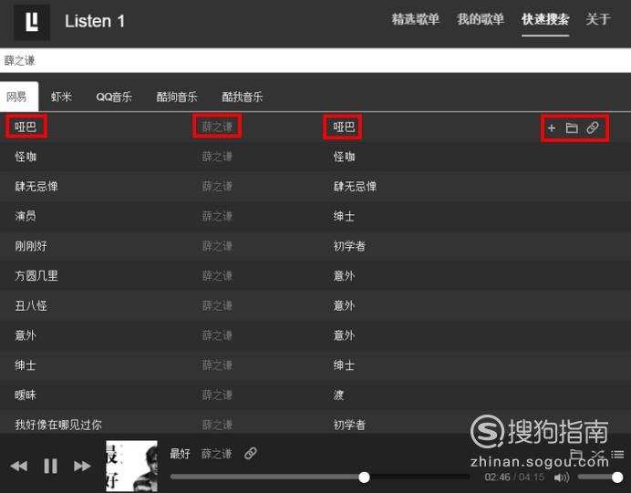
Task: Show the current playlist queue
Action: pos(617,455)
